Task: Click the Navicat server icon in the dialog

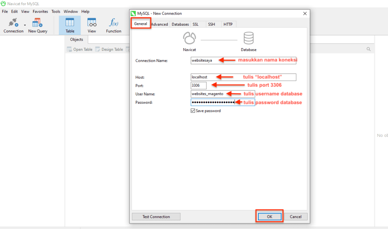Action: [x=189, y=38]
